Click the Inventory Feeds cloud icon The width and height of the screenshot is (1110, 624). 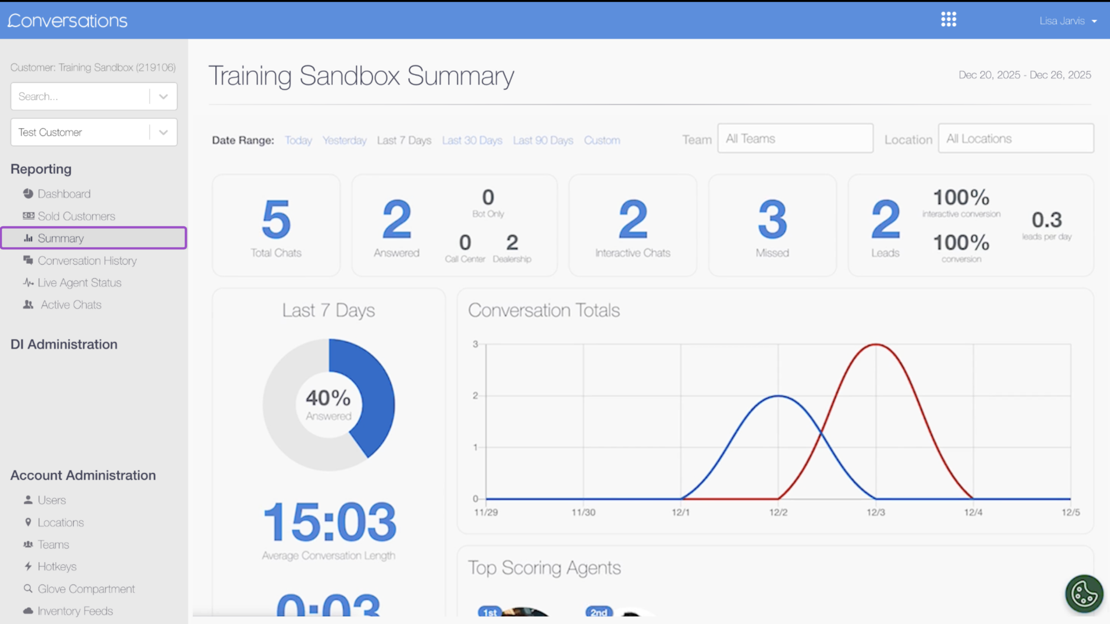(28, 611)
